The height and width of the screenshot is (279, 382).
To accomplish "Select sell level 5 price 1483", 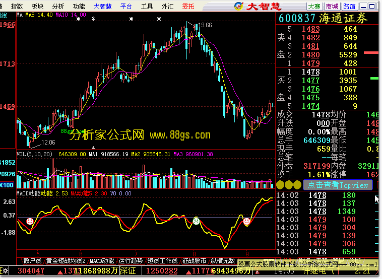I will click(310, 29).
